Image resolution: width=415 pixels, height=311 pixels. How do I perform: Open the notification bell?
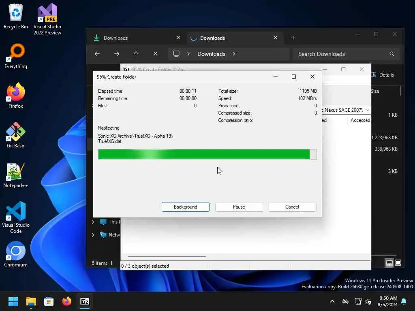[x=404, y=301]
